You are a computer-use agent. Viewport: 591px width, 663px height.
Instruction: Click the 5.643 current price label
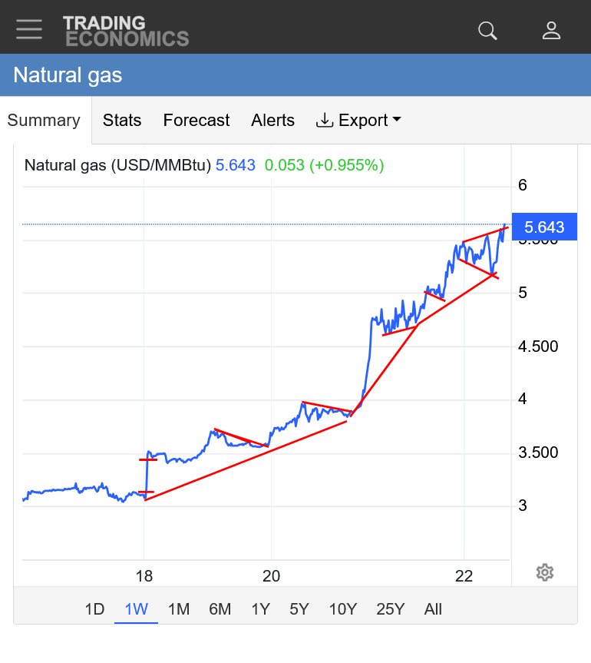544,227
